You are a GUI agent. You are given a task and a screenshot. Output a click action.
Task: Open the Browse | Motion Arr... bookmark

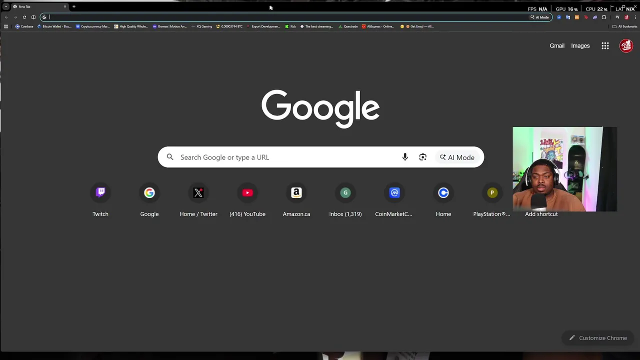pyautogui.click(x=170, y=26)
